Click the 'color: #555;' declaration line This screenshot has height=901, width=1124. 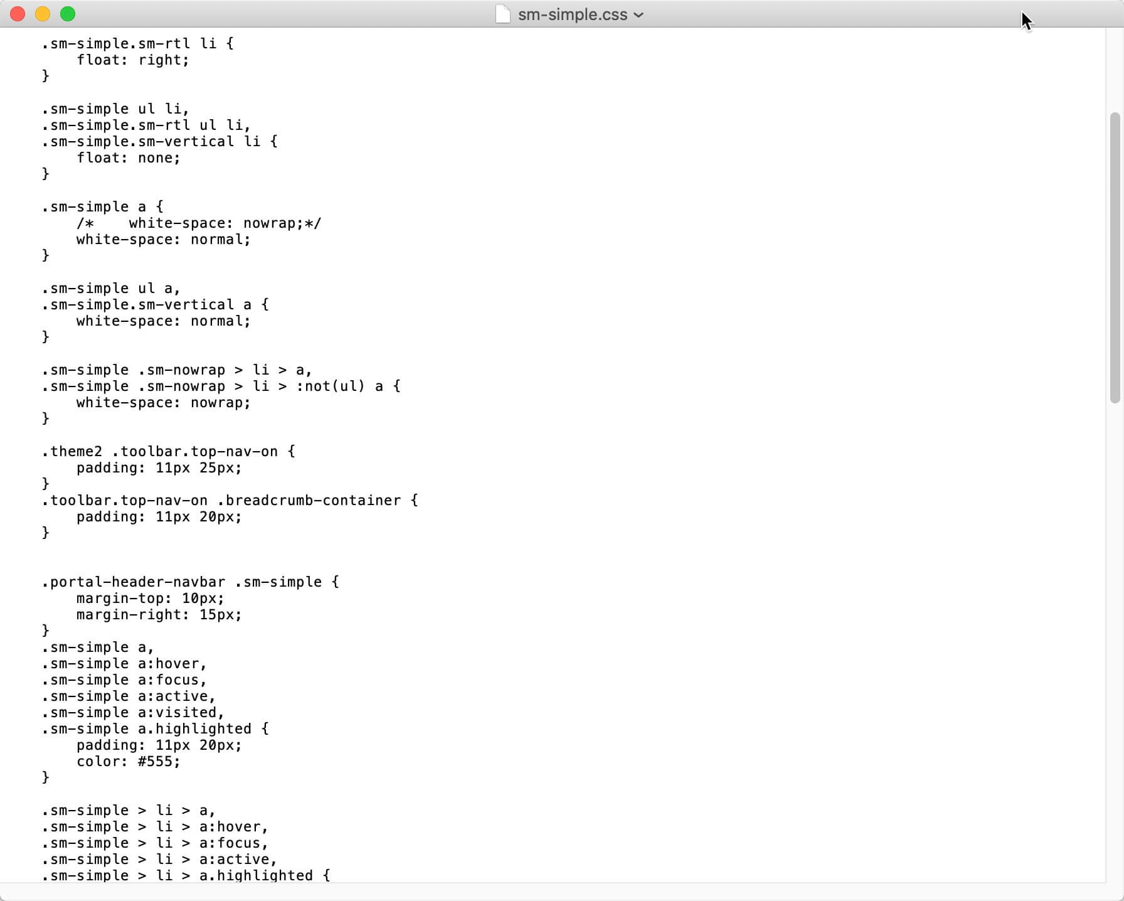pyautogui.click(x=128, y=761)
